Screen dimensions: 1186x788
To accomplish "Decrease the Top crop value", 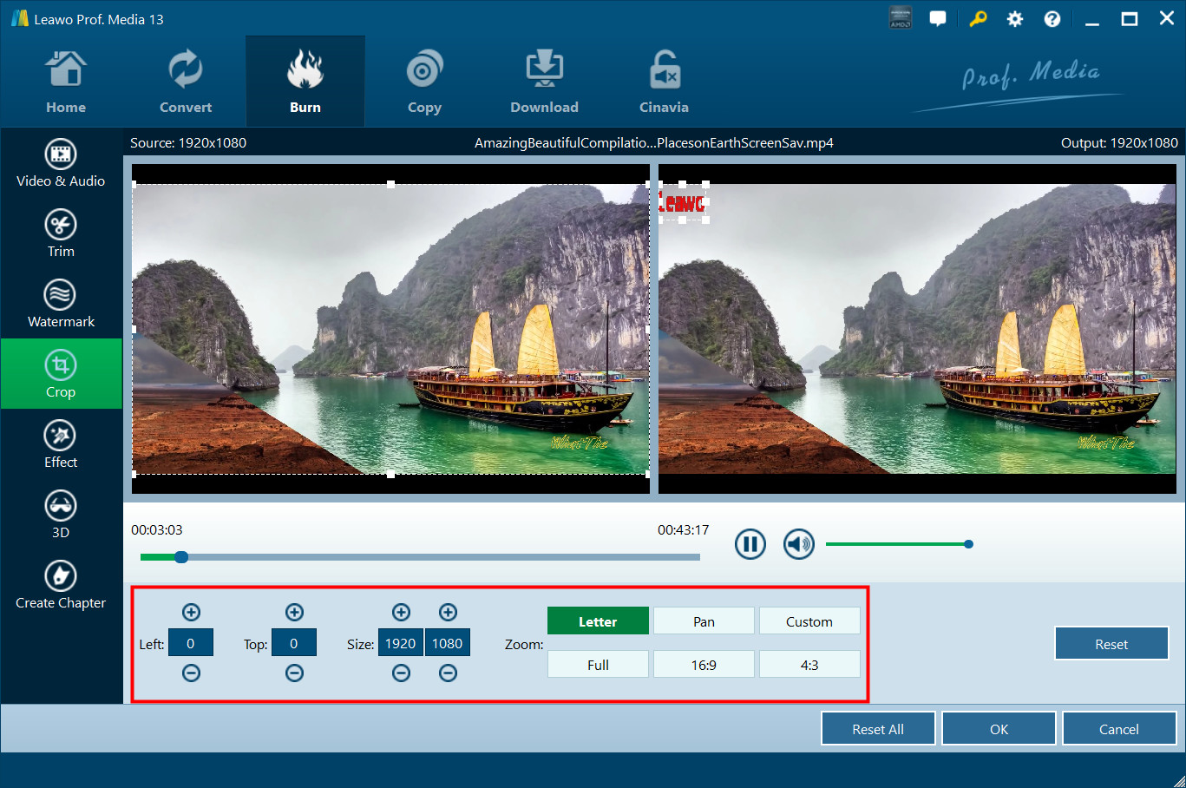I will (294, 673).
